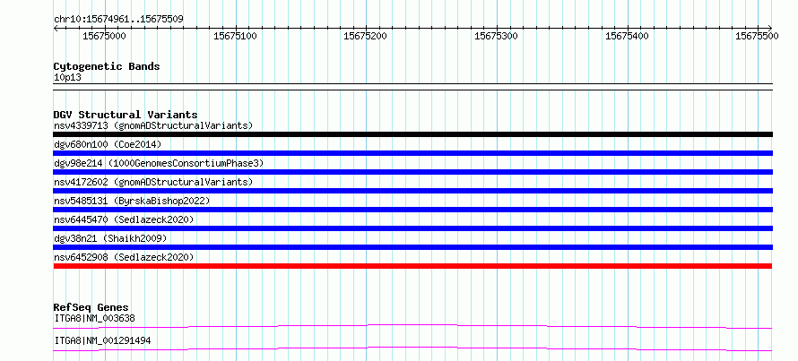The width and height of the screenshot is (798, 361).
Task: Click the 15675100 ruler position
Action: coord(235,36)
